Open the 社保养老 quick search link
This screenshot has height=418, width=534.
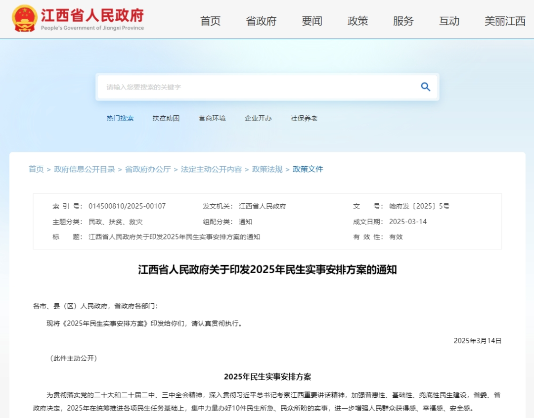(304, 118)
